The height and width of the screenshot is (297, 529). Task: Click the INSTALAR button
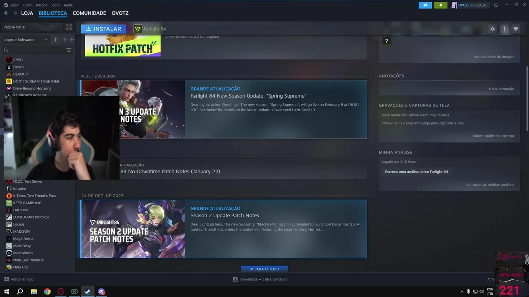pos(103,29)
